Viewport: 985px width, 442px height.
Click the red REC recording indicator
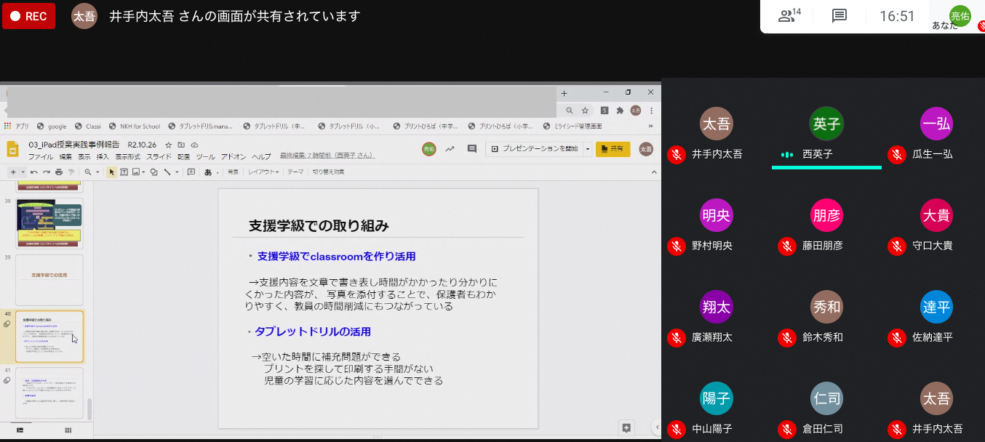click(x=28, y=16)
